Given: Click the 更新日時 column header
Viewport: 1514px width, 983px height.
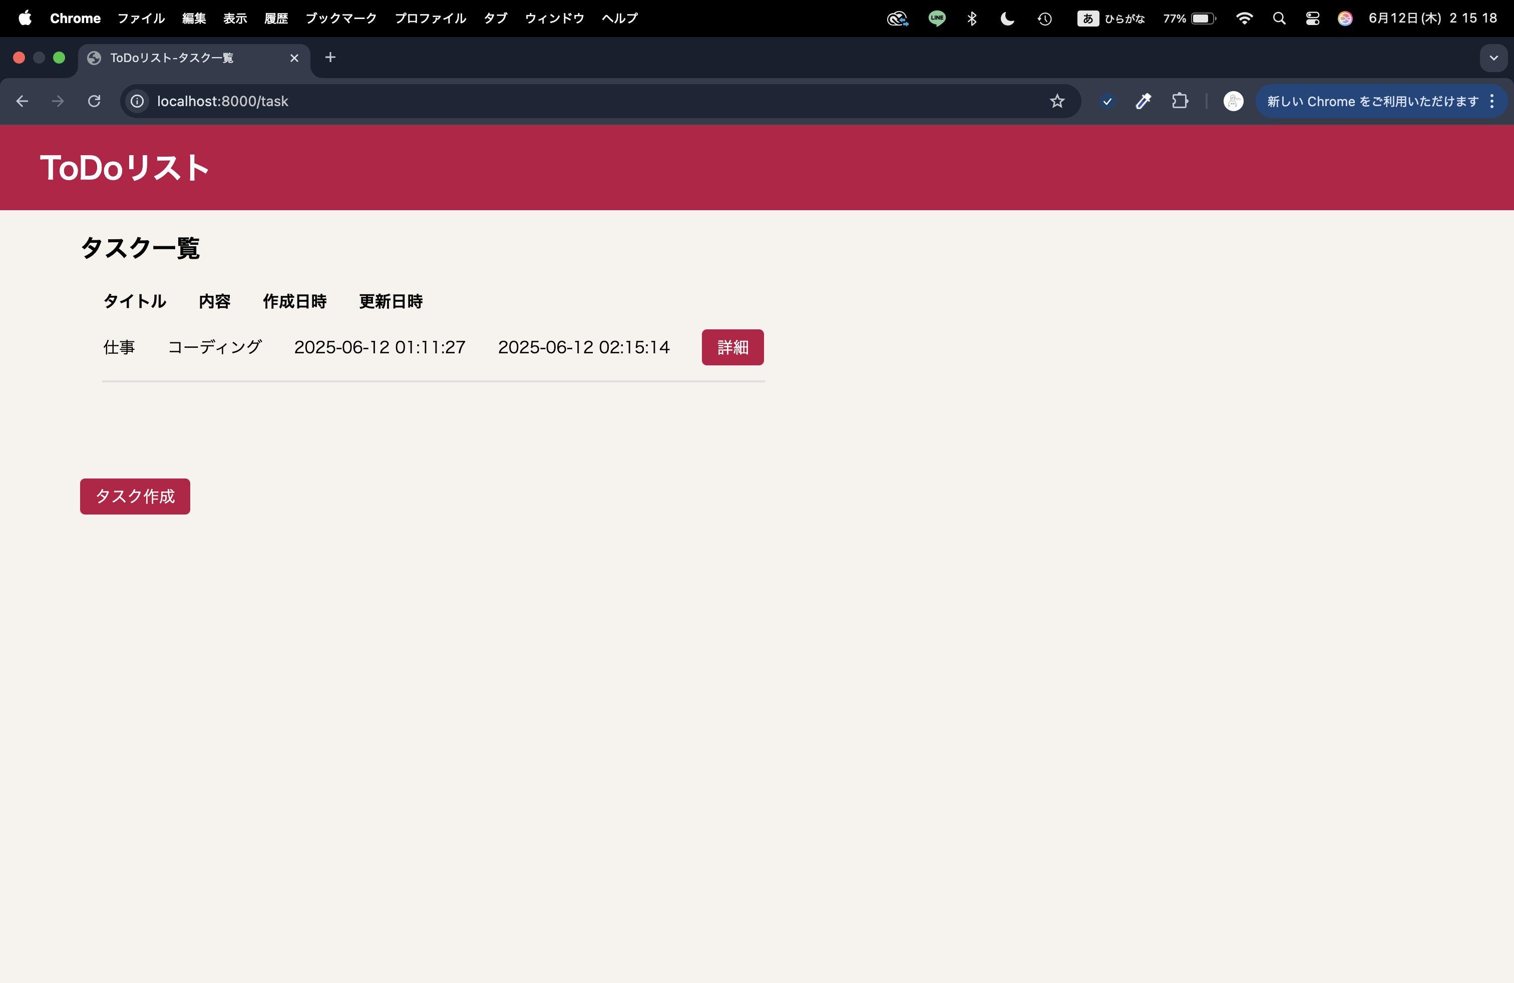Looking at the screenshot, I should point(391,301).
